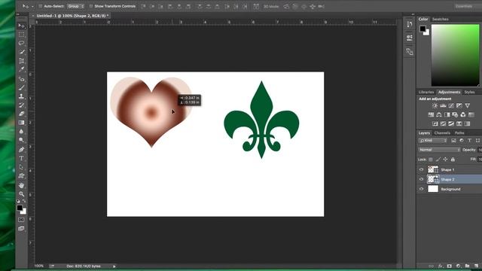This screenshot has width=482, height=271.
Task: Toggle the Auto-Select checkbox
Action: (x=40, y=6)
